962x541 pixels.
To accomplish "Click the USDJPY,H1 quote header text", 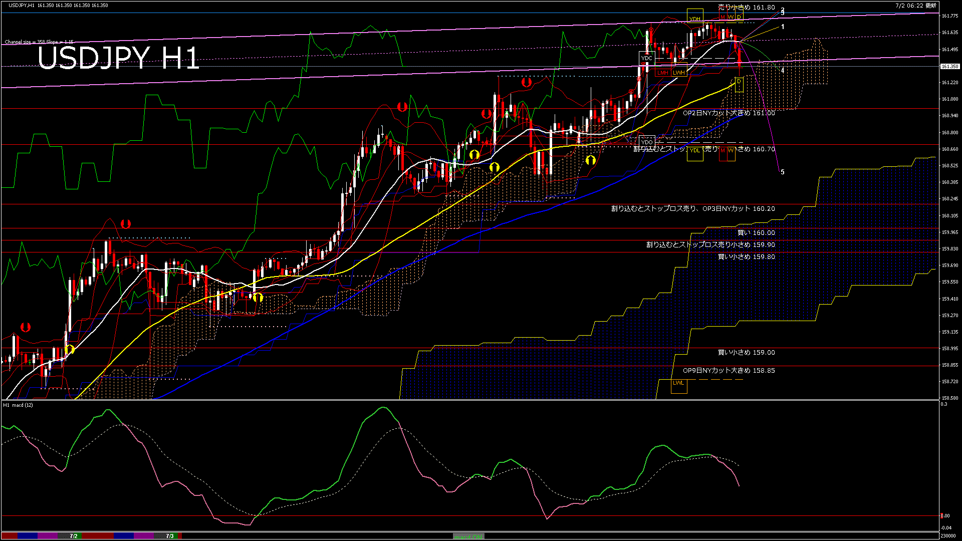I will coord(58,5).
